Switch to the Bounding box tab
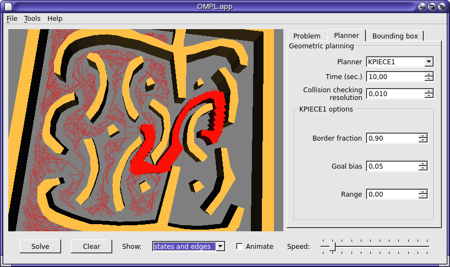450x267 pixels. point(395,36)
